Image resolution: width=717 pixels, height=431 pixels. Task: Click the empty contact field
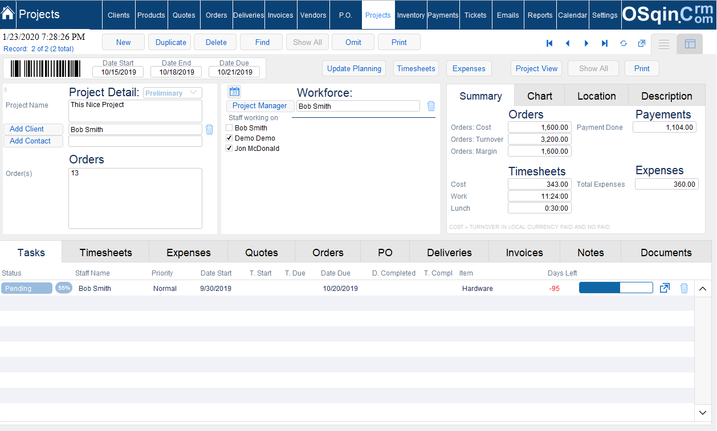[x=135, y=141]
